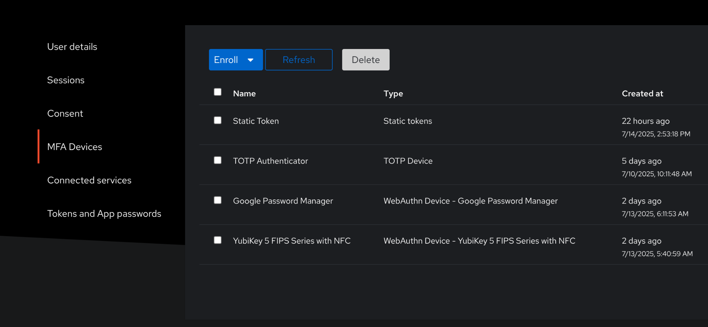The width and height of the screenshot is (708, 327).
Task: Open the Sessions section
Action: (66, 80)
